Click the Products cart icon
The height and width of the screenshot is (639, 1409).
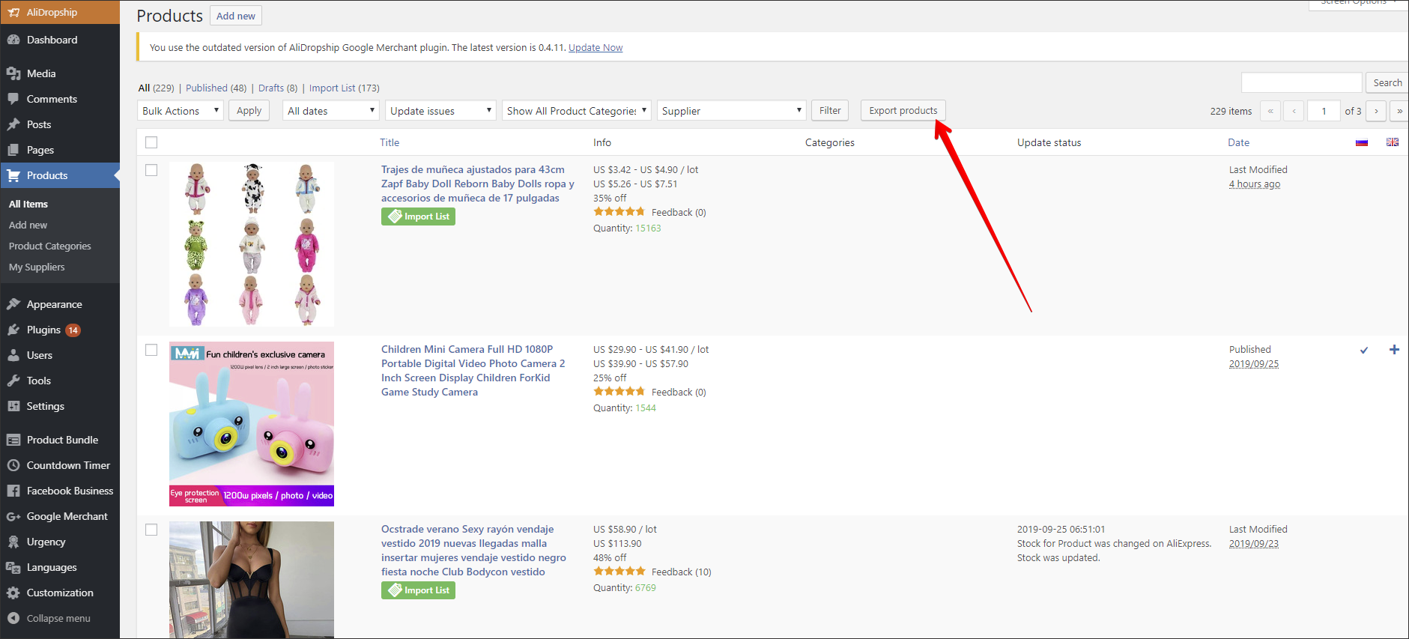pyautogui.click(x=13, y=175)
